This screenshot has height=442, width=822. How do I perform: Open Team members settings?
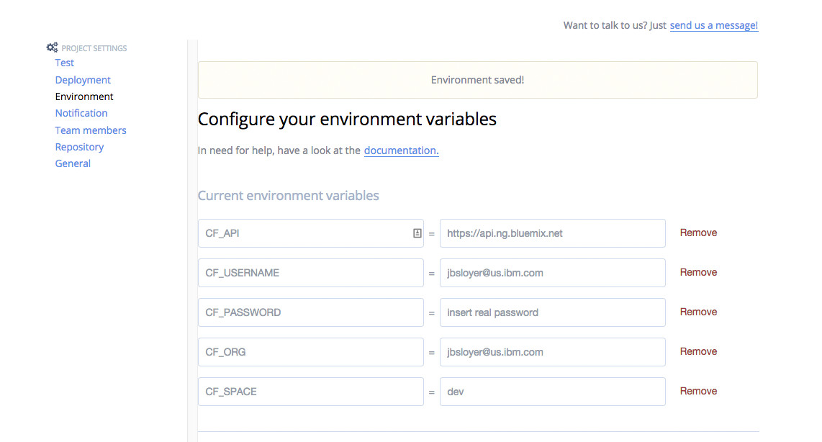[x=91, y=130]
